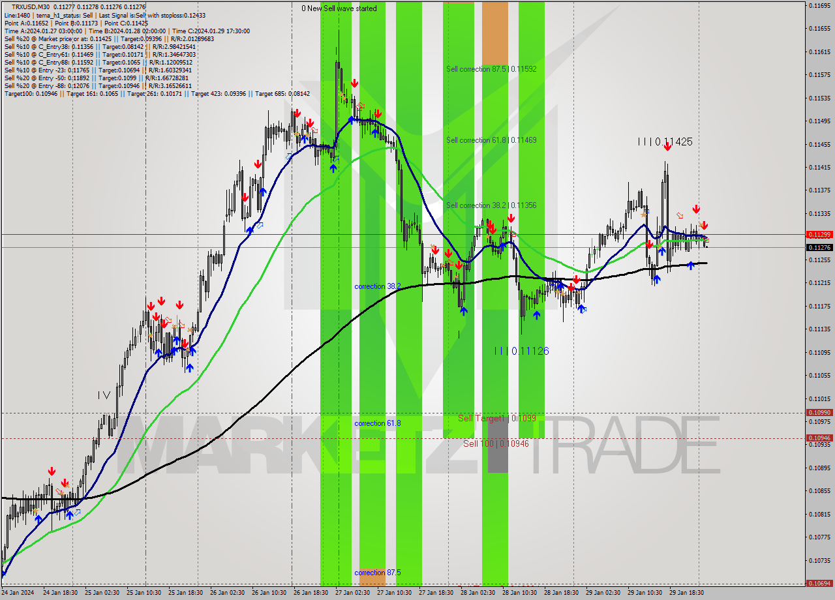Click the 'Sell Target1 | 0.1099' label
This screenshot has height=600, width=835.
click(x=496, y=418)
